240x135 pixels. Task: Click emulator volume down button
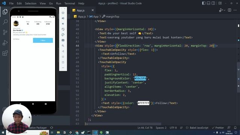tap(63, 24)
